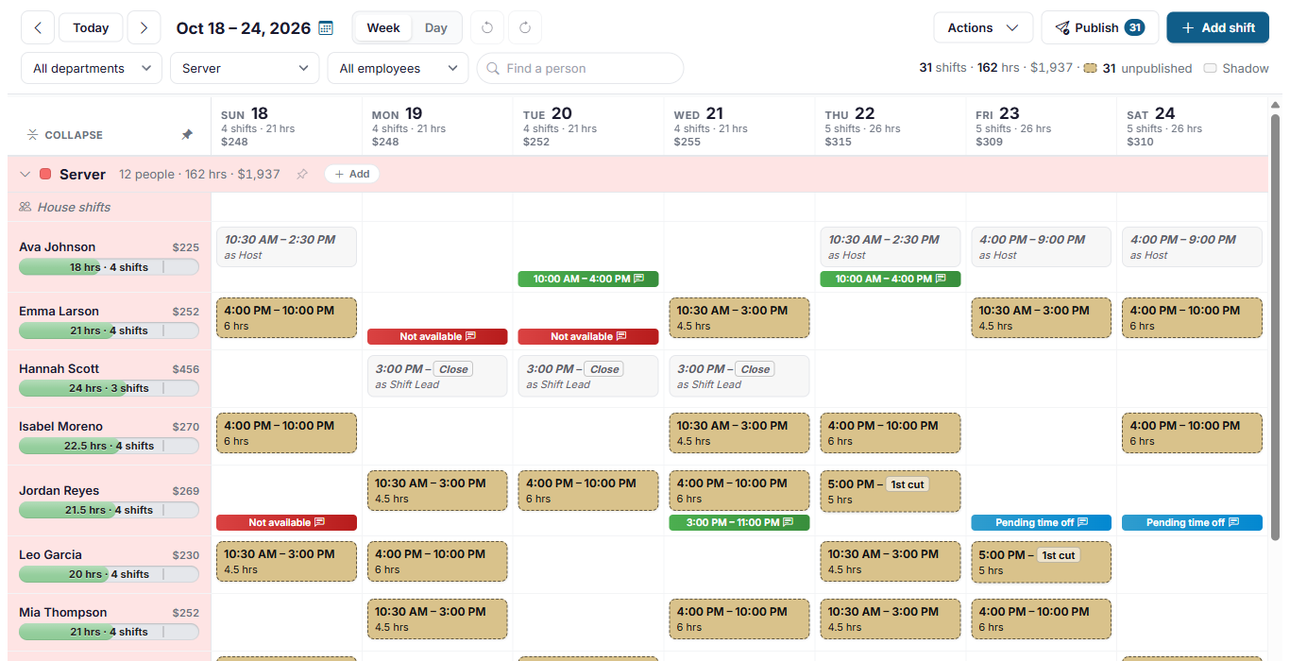Click Hannah Scott's $456 wage total
The height and width of the screenshot is (661, 1290).
click(185, 369)
